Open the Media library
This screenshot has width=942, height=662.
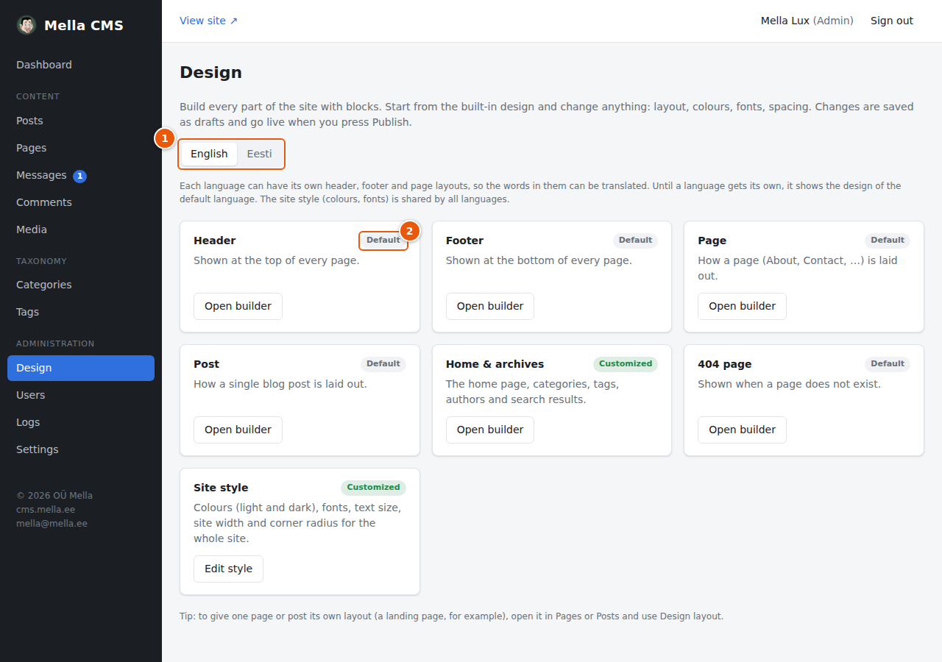tap(81, 229)
